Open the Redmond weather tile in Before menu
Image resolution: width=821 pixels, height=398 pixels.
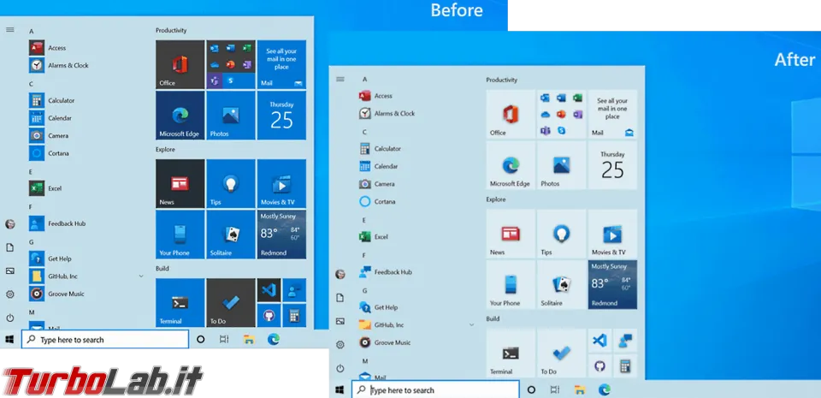tap(281, 235)
